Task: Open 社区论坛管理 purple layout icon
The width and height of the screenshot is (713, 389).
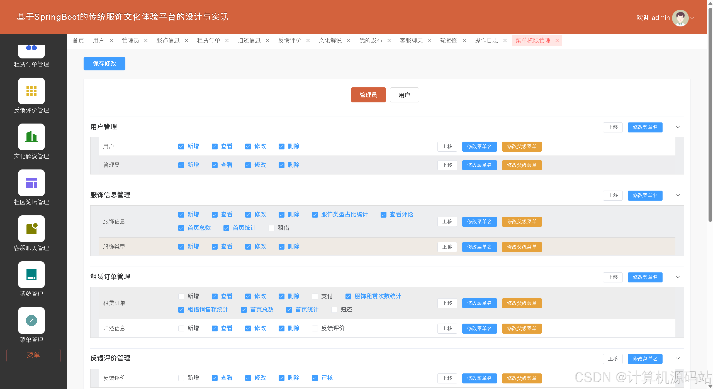Action: click(x=31, y=183)
